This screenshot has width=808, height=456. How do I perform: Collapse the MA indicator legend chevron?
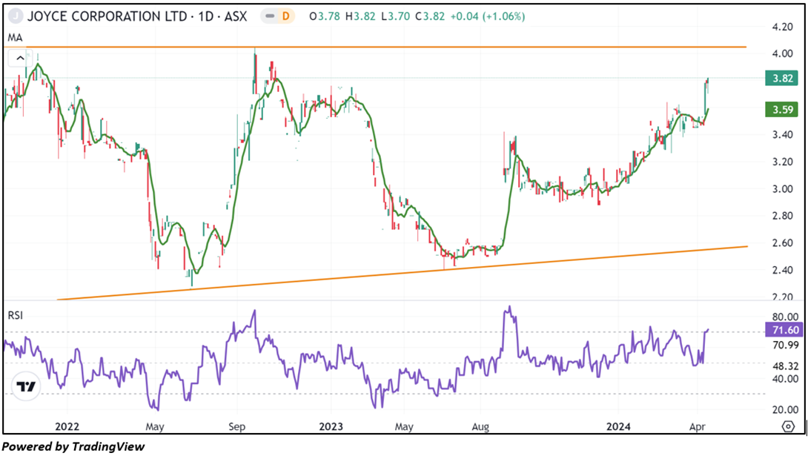pyautogui.click(x=20, y=59)
